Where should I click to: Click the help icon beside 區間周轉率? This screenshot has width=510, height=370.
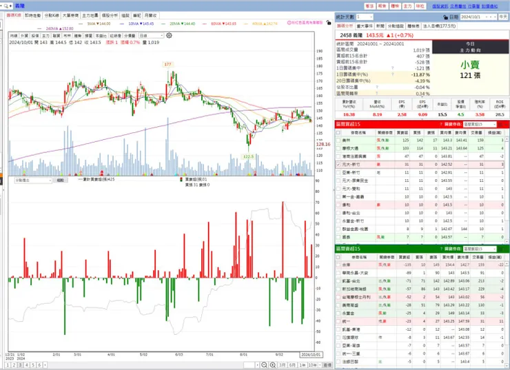(377, 93)
